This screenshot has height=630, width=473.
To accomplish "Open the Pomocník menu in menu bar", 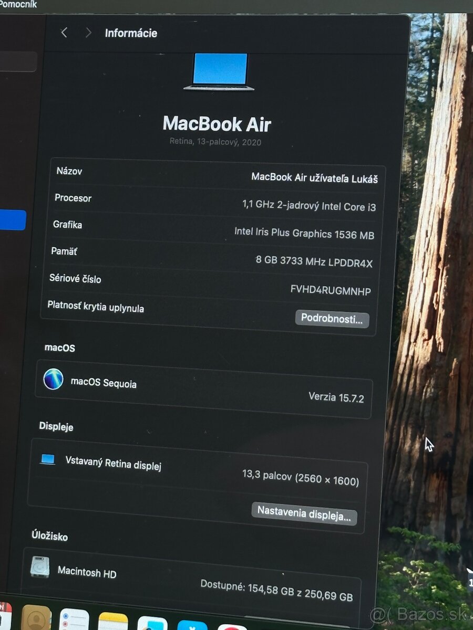I will [18, 4].
